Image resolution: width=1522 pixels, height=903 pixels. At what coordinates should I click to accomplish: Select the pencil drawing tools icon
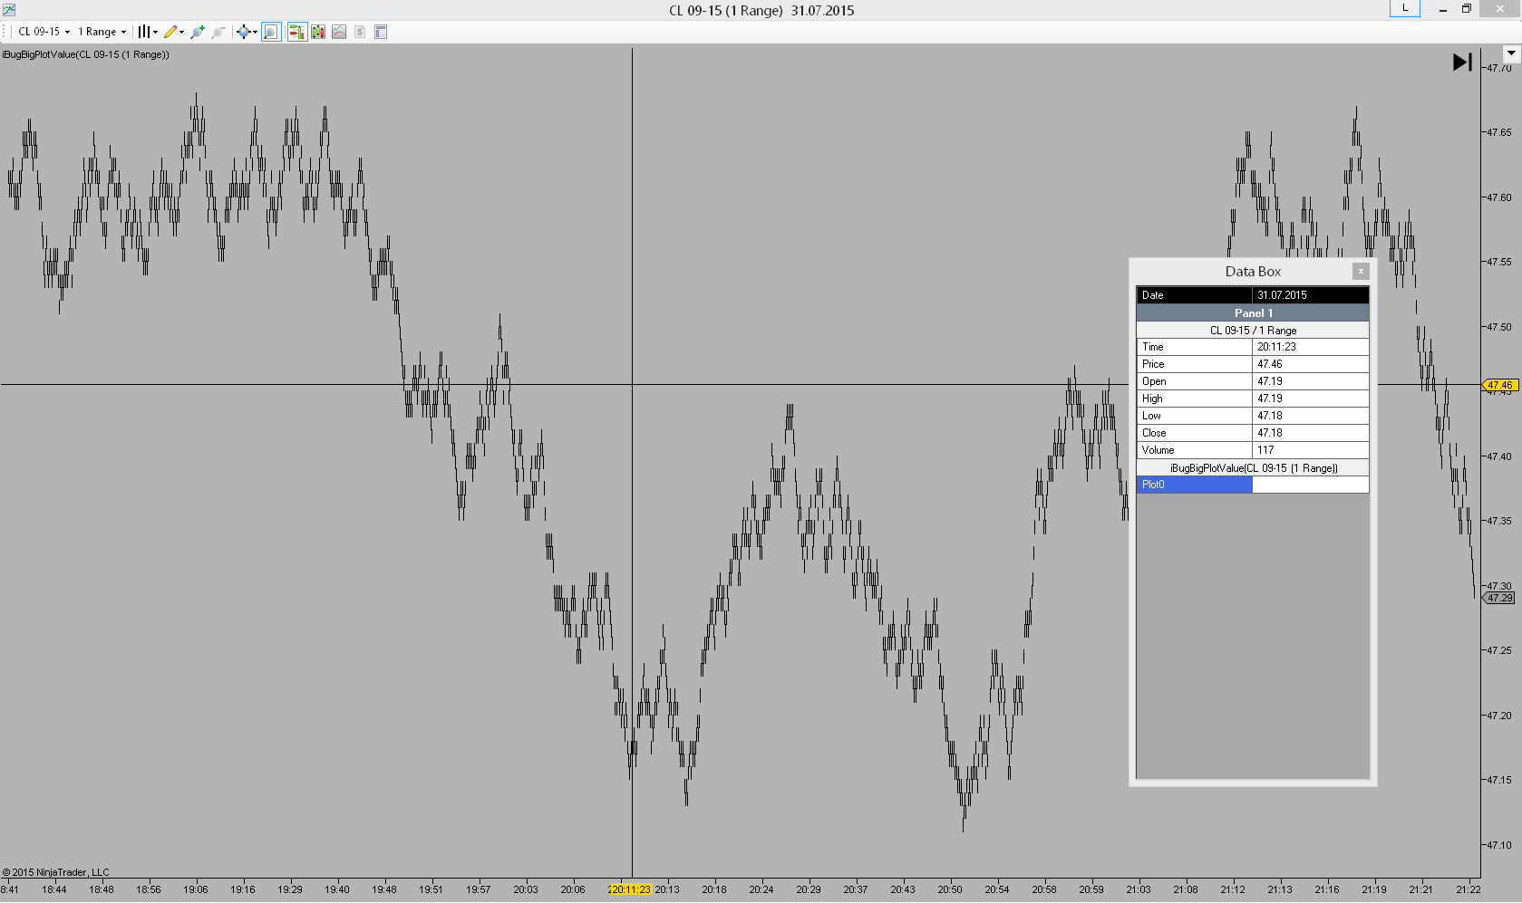(x=170, y=32)
